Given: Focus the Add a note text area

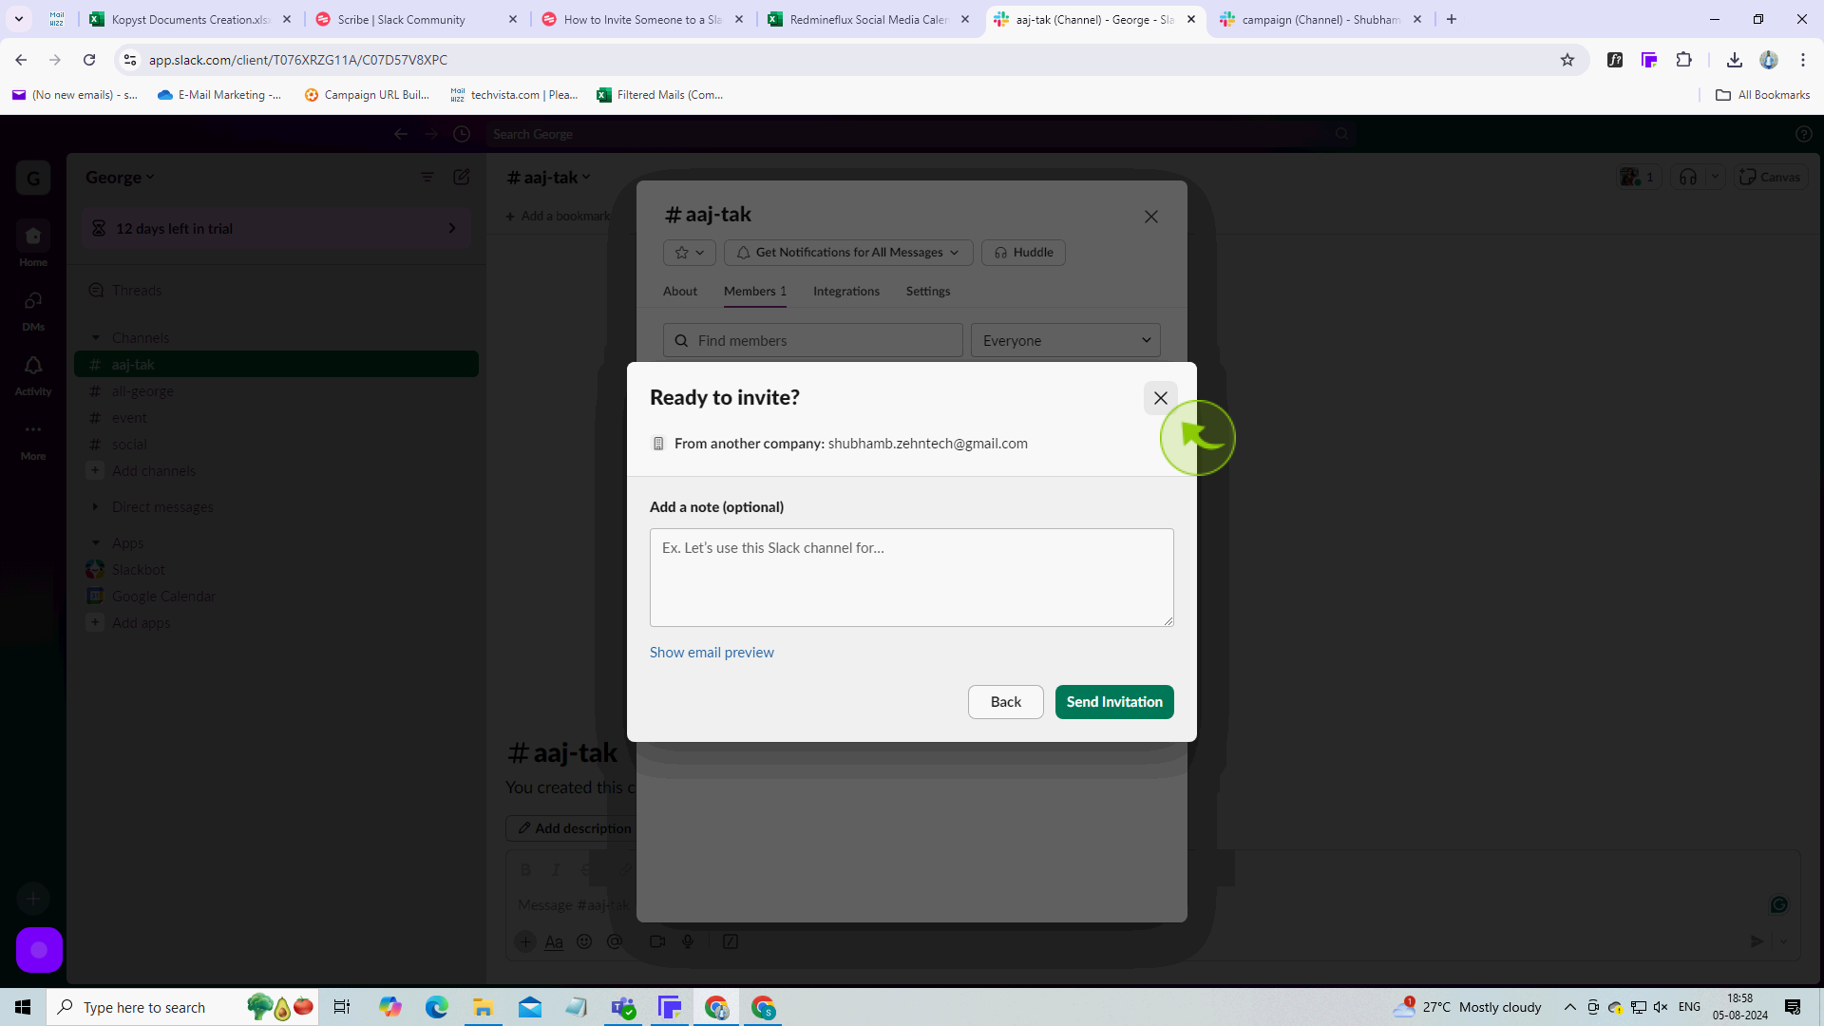Looking at the screenshot, I should pos(911,578).
